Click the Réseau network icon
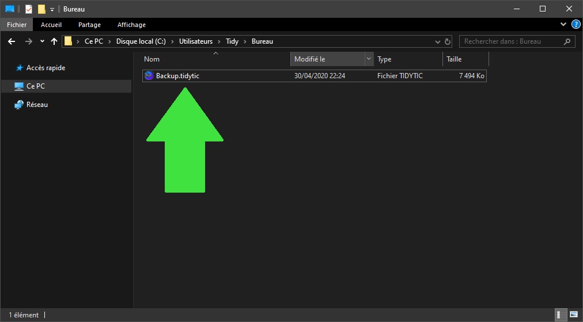The image size is (583, 322). click(x=19, y=105)
